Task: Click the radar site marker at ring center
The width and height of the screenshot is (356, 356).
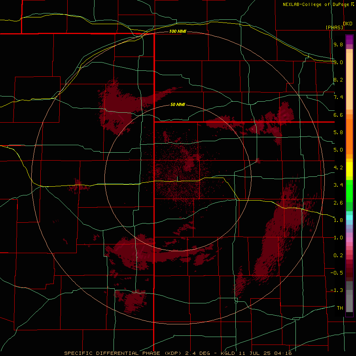Action: [x=177, y=179]
